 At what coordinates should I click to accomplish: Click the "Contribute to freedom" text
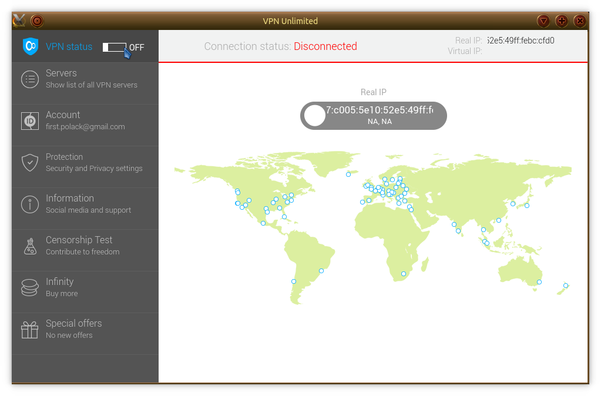(x=83, y=252)
